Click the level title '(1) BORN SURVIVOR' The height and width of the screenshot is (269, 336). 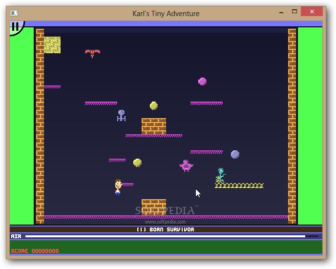pos(166,229)
